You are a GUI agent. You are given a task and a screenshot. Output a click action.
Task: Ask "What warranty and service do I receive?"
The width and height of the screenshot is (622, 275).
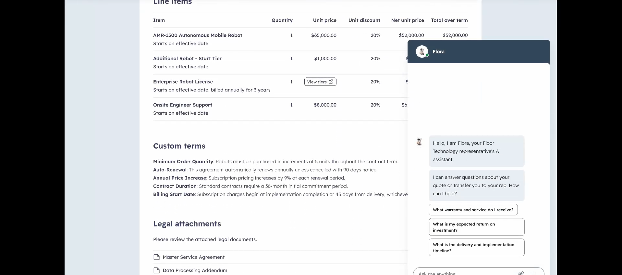[x=473, y=210]
